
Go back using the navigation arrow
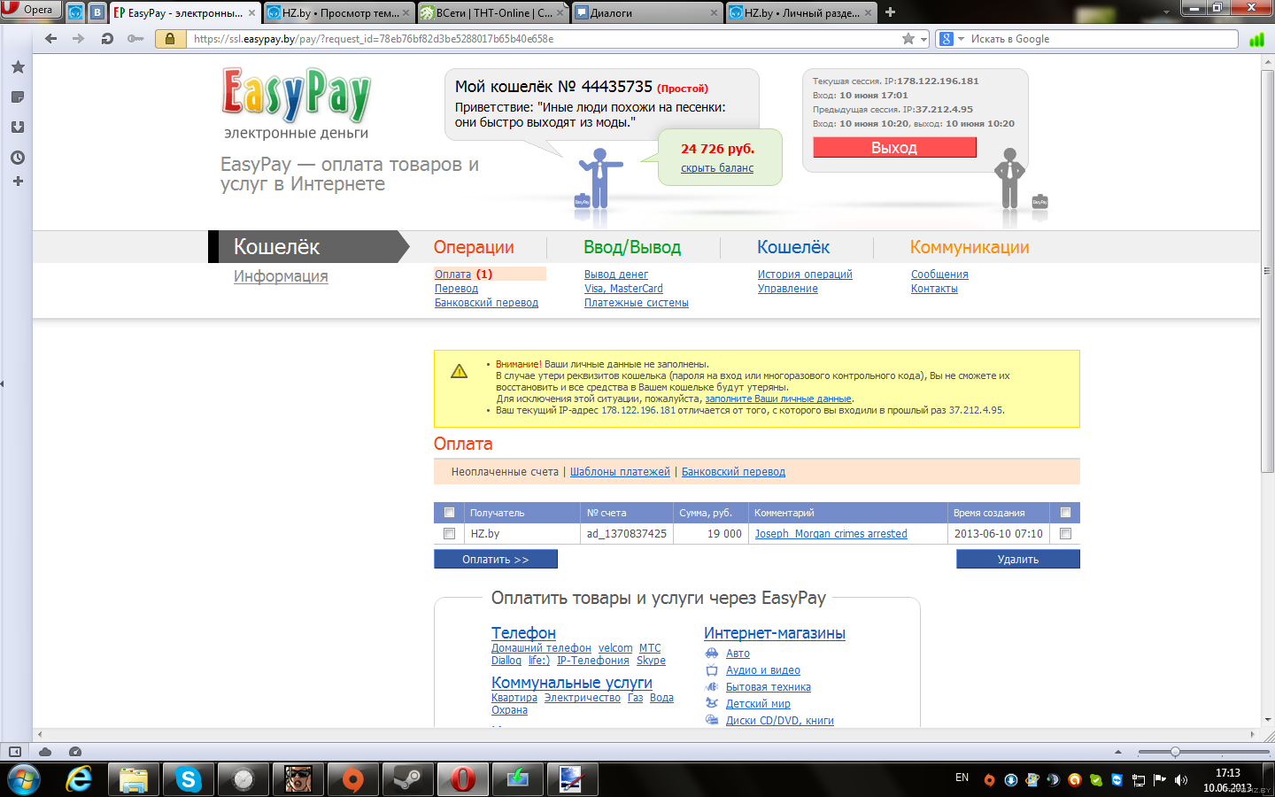point(51,39)
